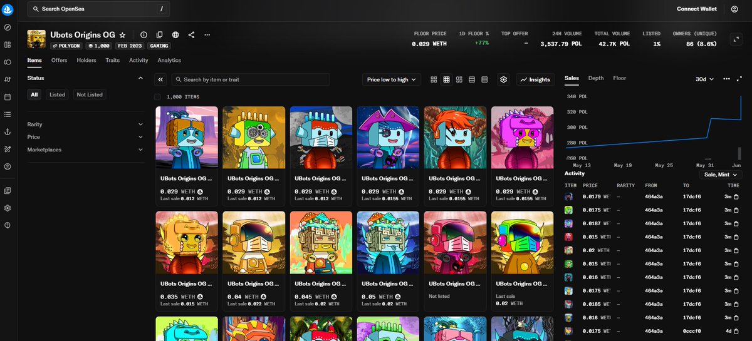This screenshot has width=752, height=341.
Task: Switch to the Activity tab
Action: click(138, 60)
